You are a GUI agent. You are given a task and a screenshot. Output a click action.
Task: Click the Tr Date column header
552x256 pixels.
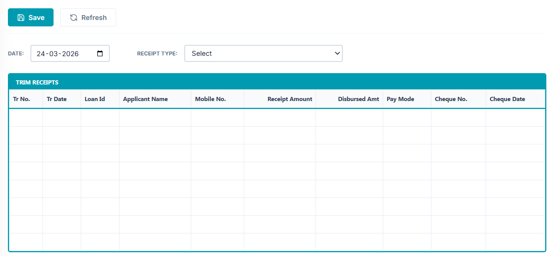click(57, 99)
